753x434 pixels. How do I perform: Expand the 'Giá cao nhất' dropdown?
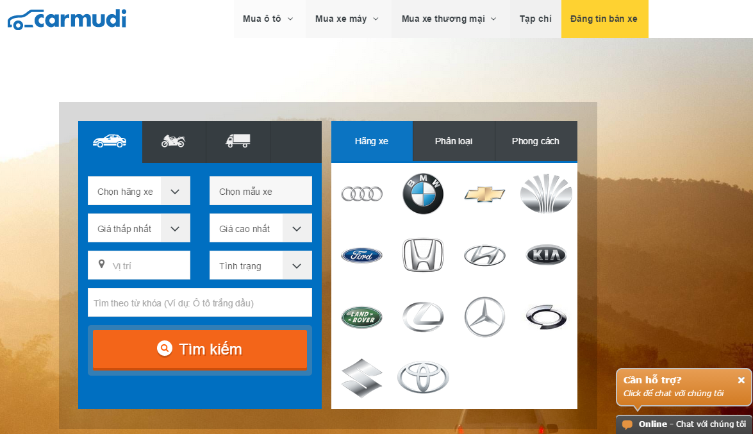(x=261, y=228)
